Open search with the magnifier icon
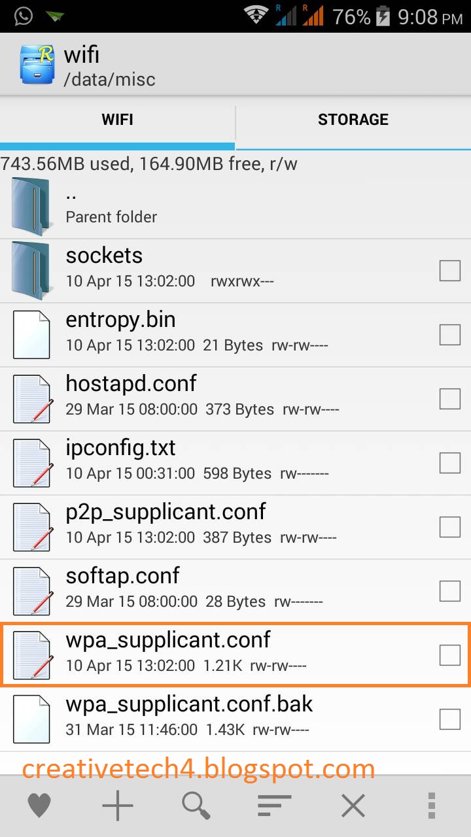The width and height of the screenshot is (471, 837). point(196,805)
